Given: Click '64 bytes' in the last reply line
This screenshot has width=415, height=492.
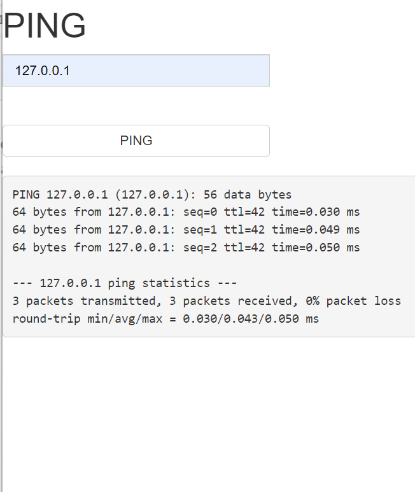Looking at the screenshot, I should [39, 248].
